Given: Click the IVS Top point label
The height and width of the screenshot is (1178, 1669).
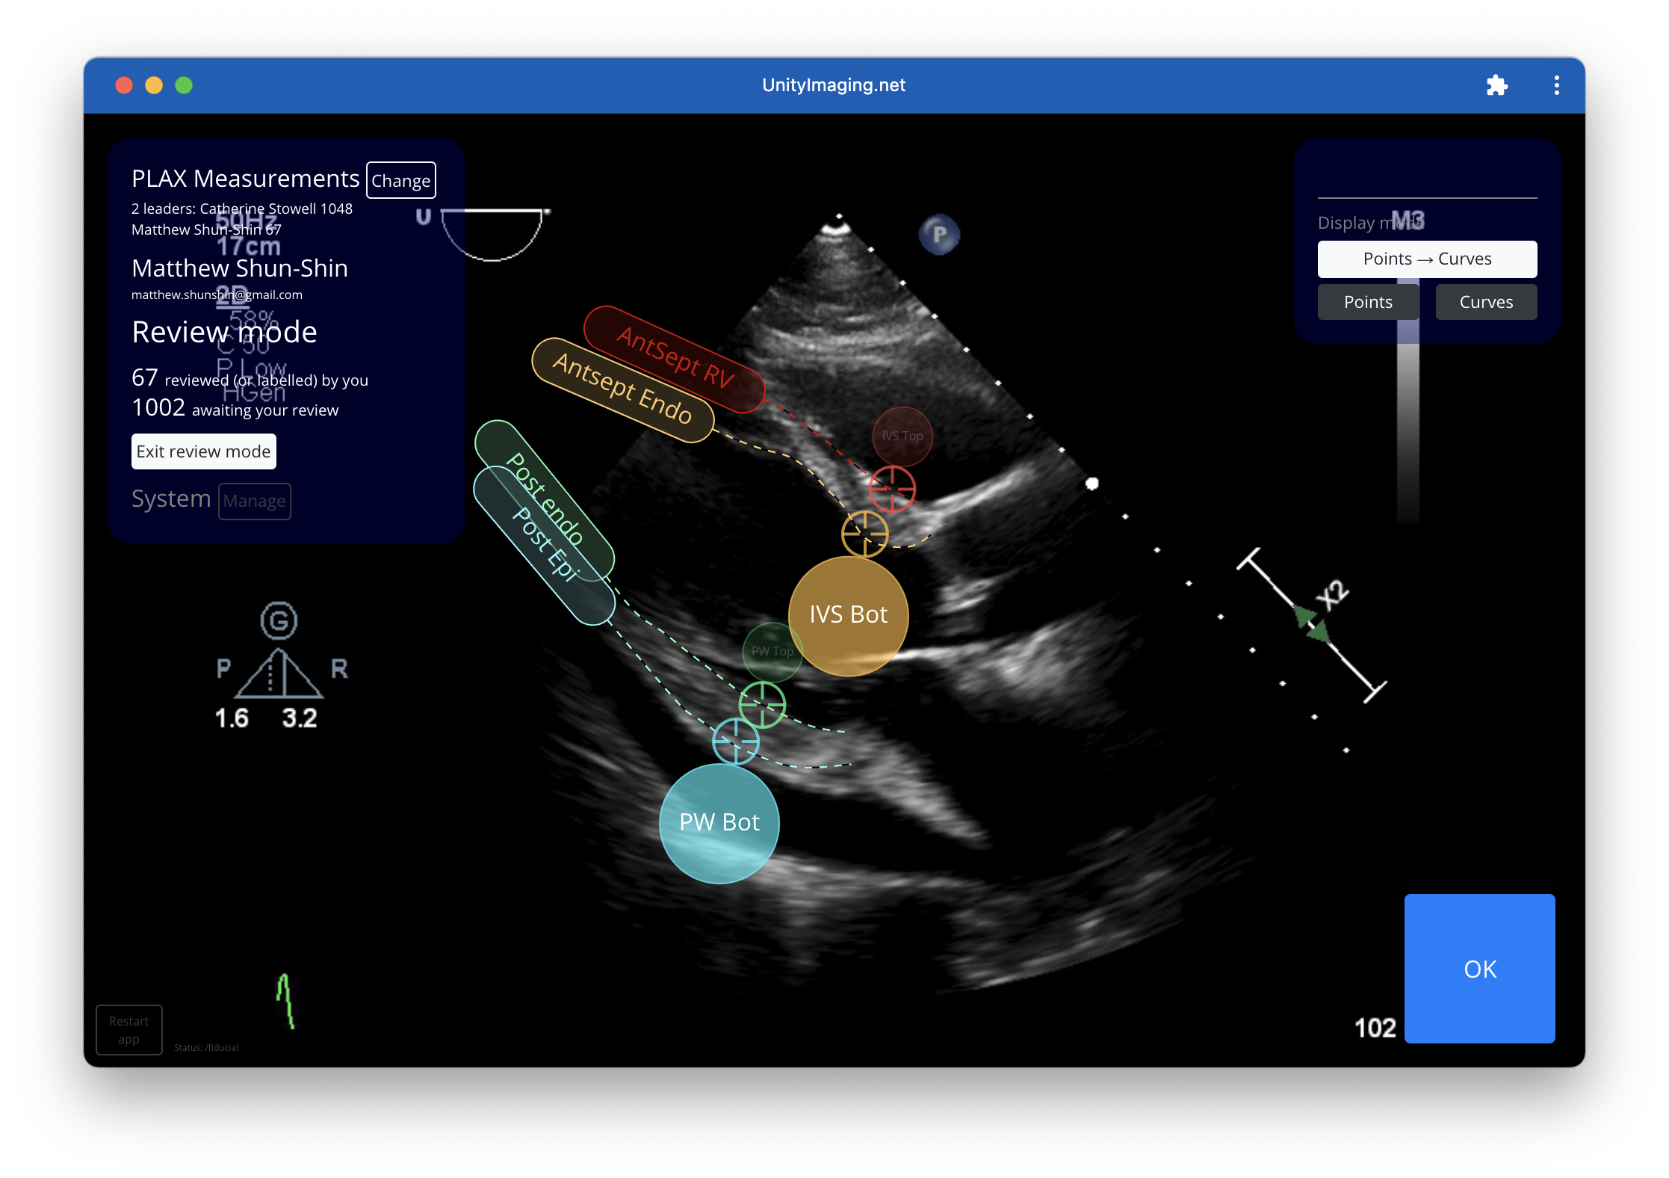Looking at the screenshot, I should (x=902, y=436).
